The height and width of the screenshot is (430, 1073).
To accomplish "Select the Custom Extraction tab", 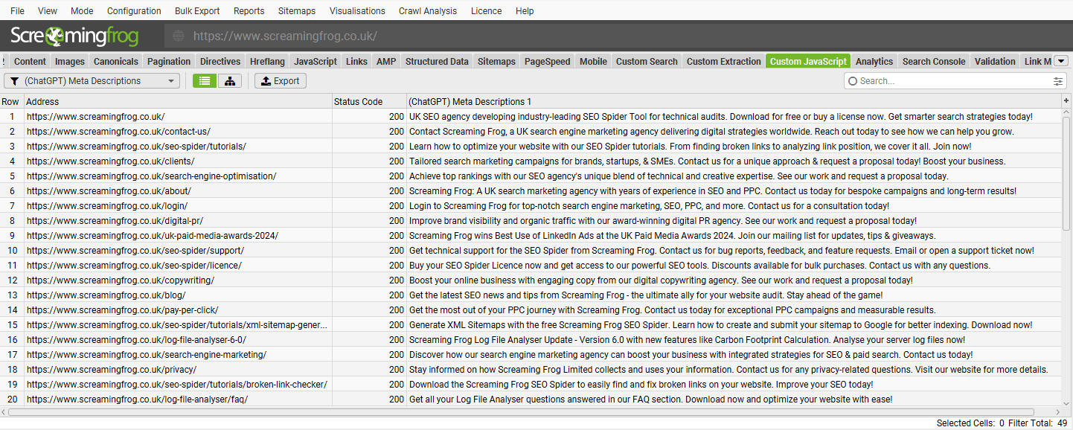I will click(x=723, y=62).
